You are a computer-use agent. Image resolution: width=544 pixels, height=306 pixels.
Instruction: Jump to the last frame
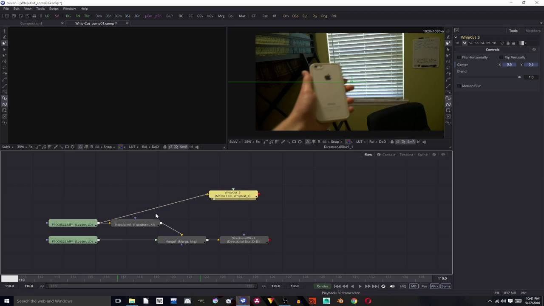[375, 286]
